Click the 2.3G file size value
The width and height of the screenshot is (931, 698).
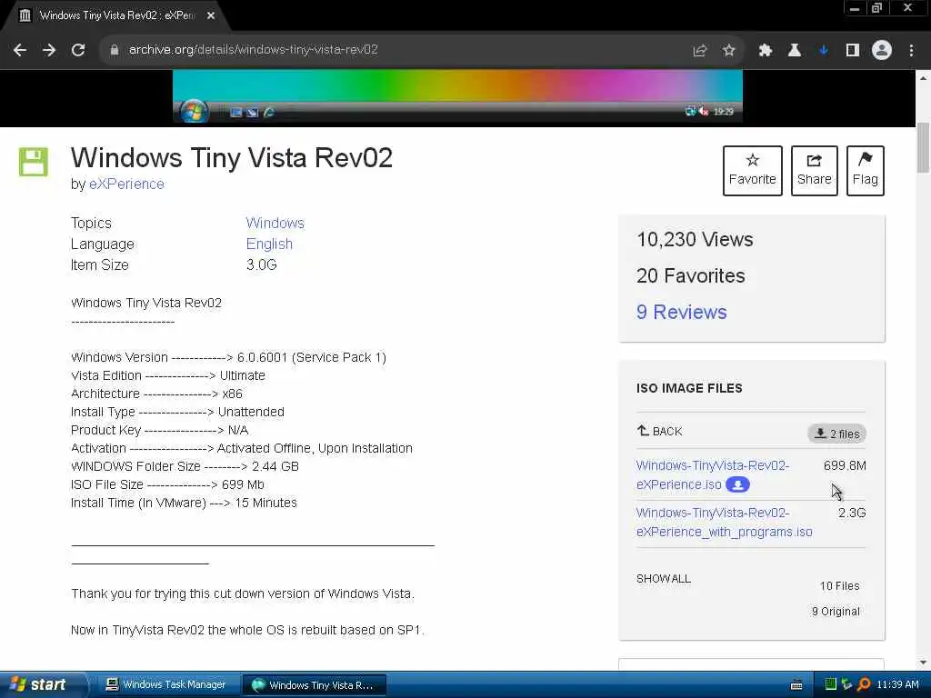tap(851, 513)
